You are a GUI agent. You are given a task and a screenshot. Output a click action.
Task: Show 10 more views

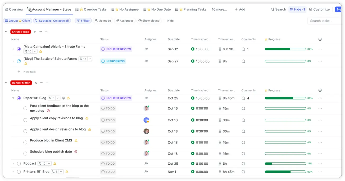coord(219,9)
